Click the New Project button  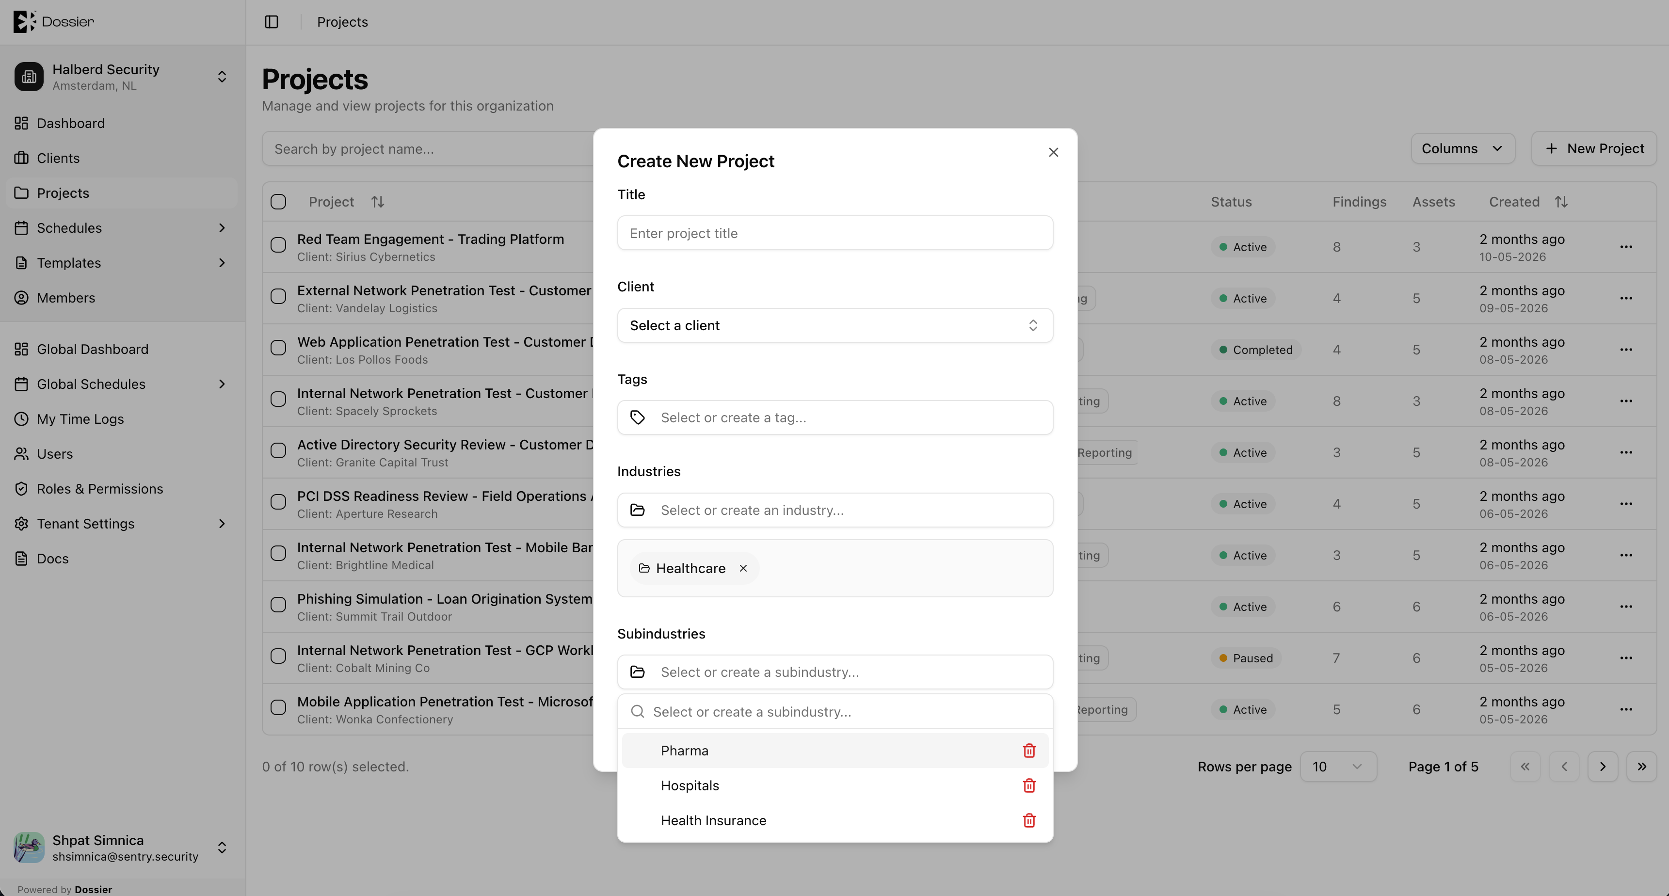point(1594,148)
